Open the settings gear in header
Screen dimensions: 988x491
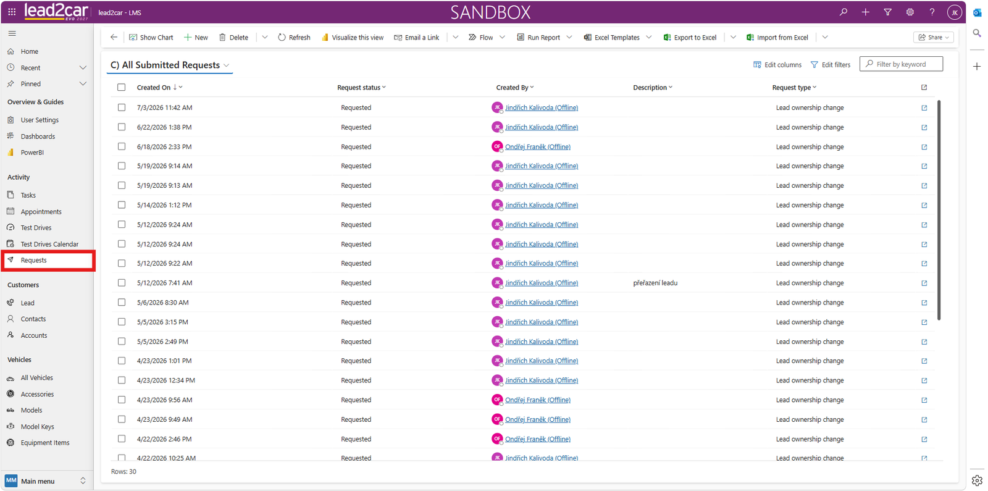click(910, 12)
